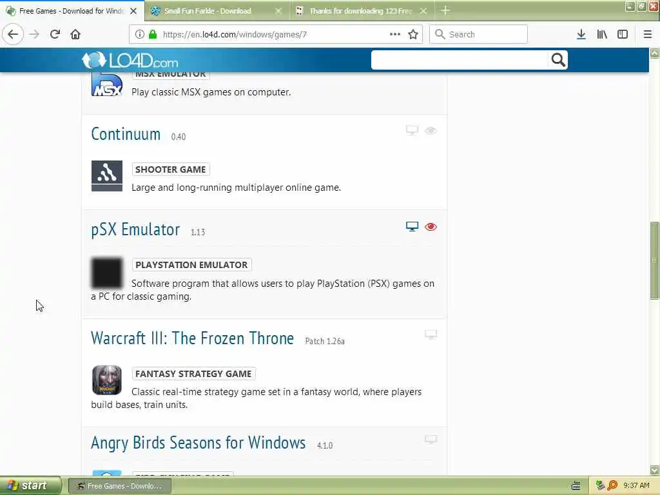
Task: Click the vertical scrollbar thumb
Action: click(655, 260)
